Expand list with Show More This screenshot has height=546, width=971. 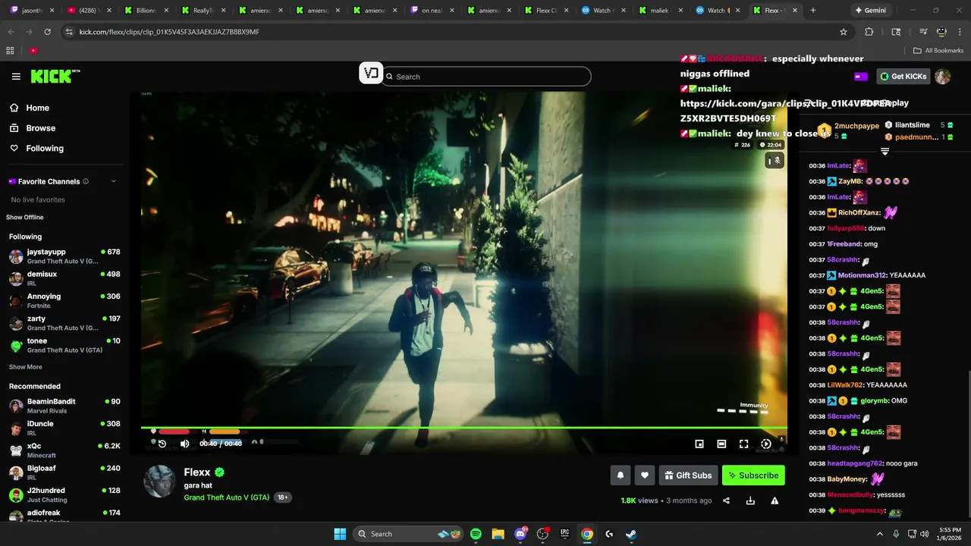coord(26,367)
